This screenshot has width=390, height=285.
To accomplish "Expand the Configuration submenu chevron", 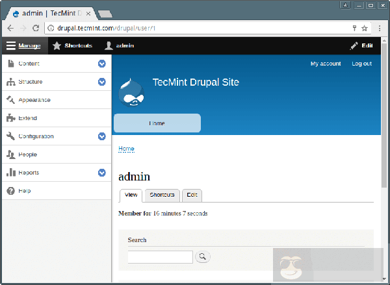I will click(x=102, y=136).
